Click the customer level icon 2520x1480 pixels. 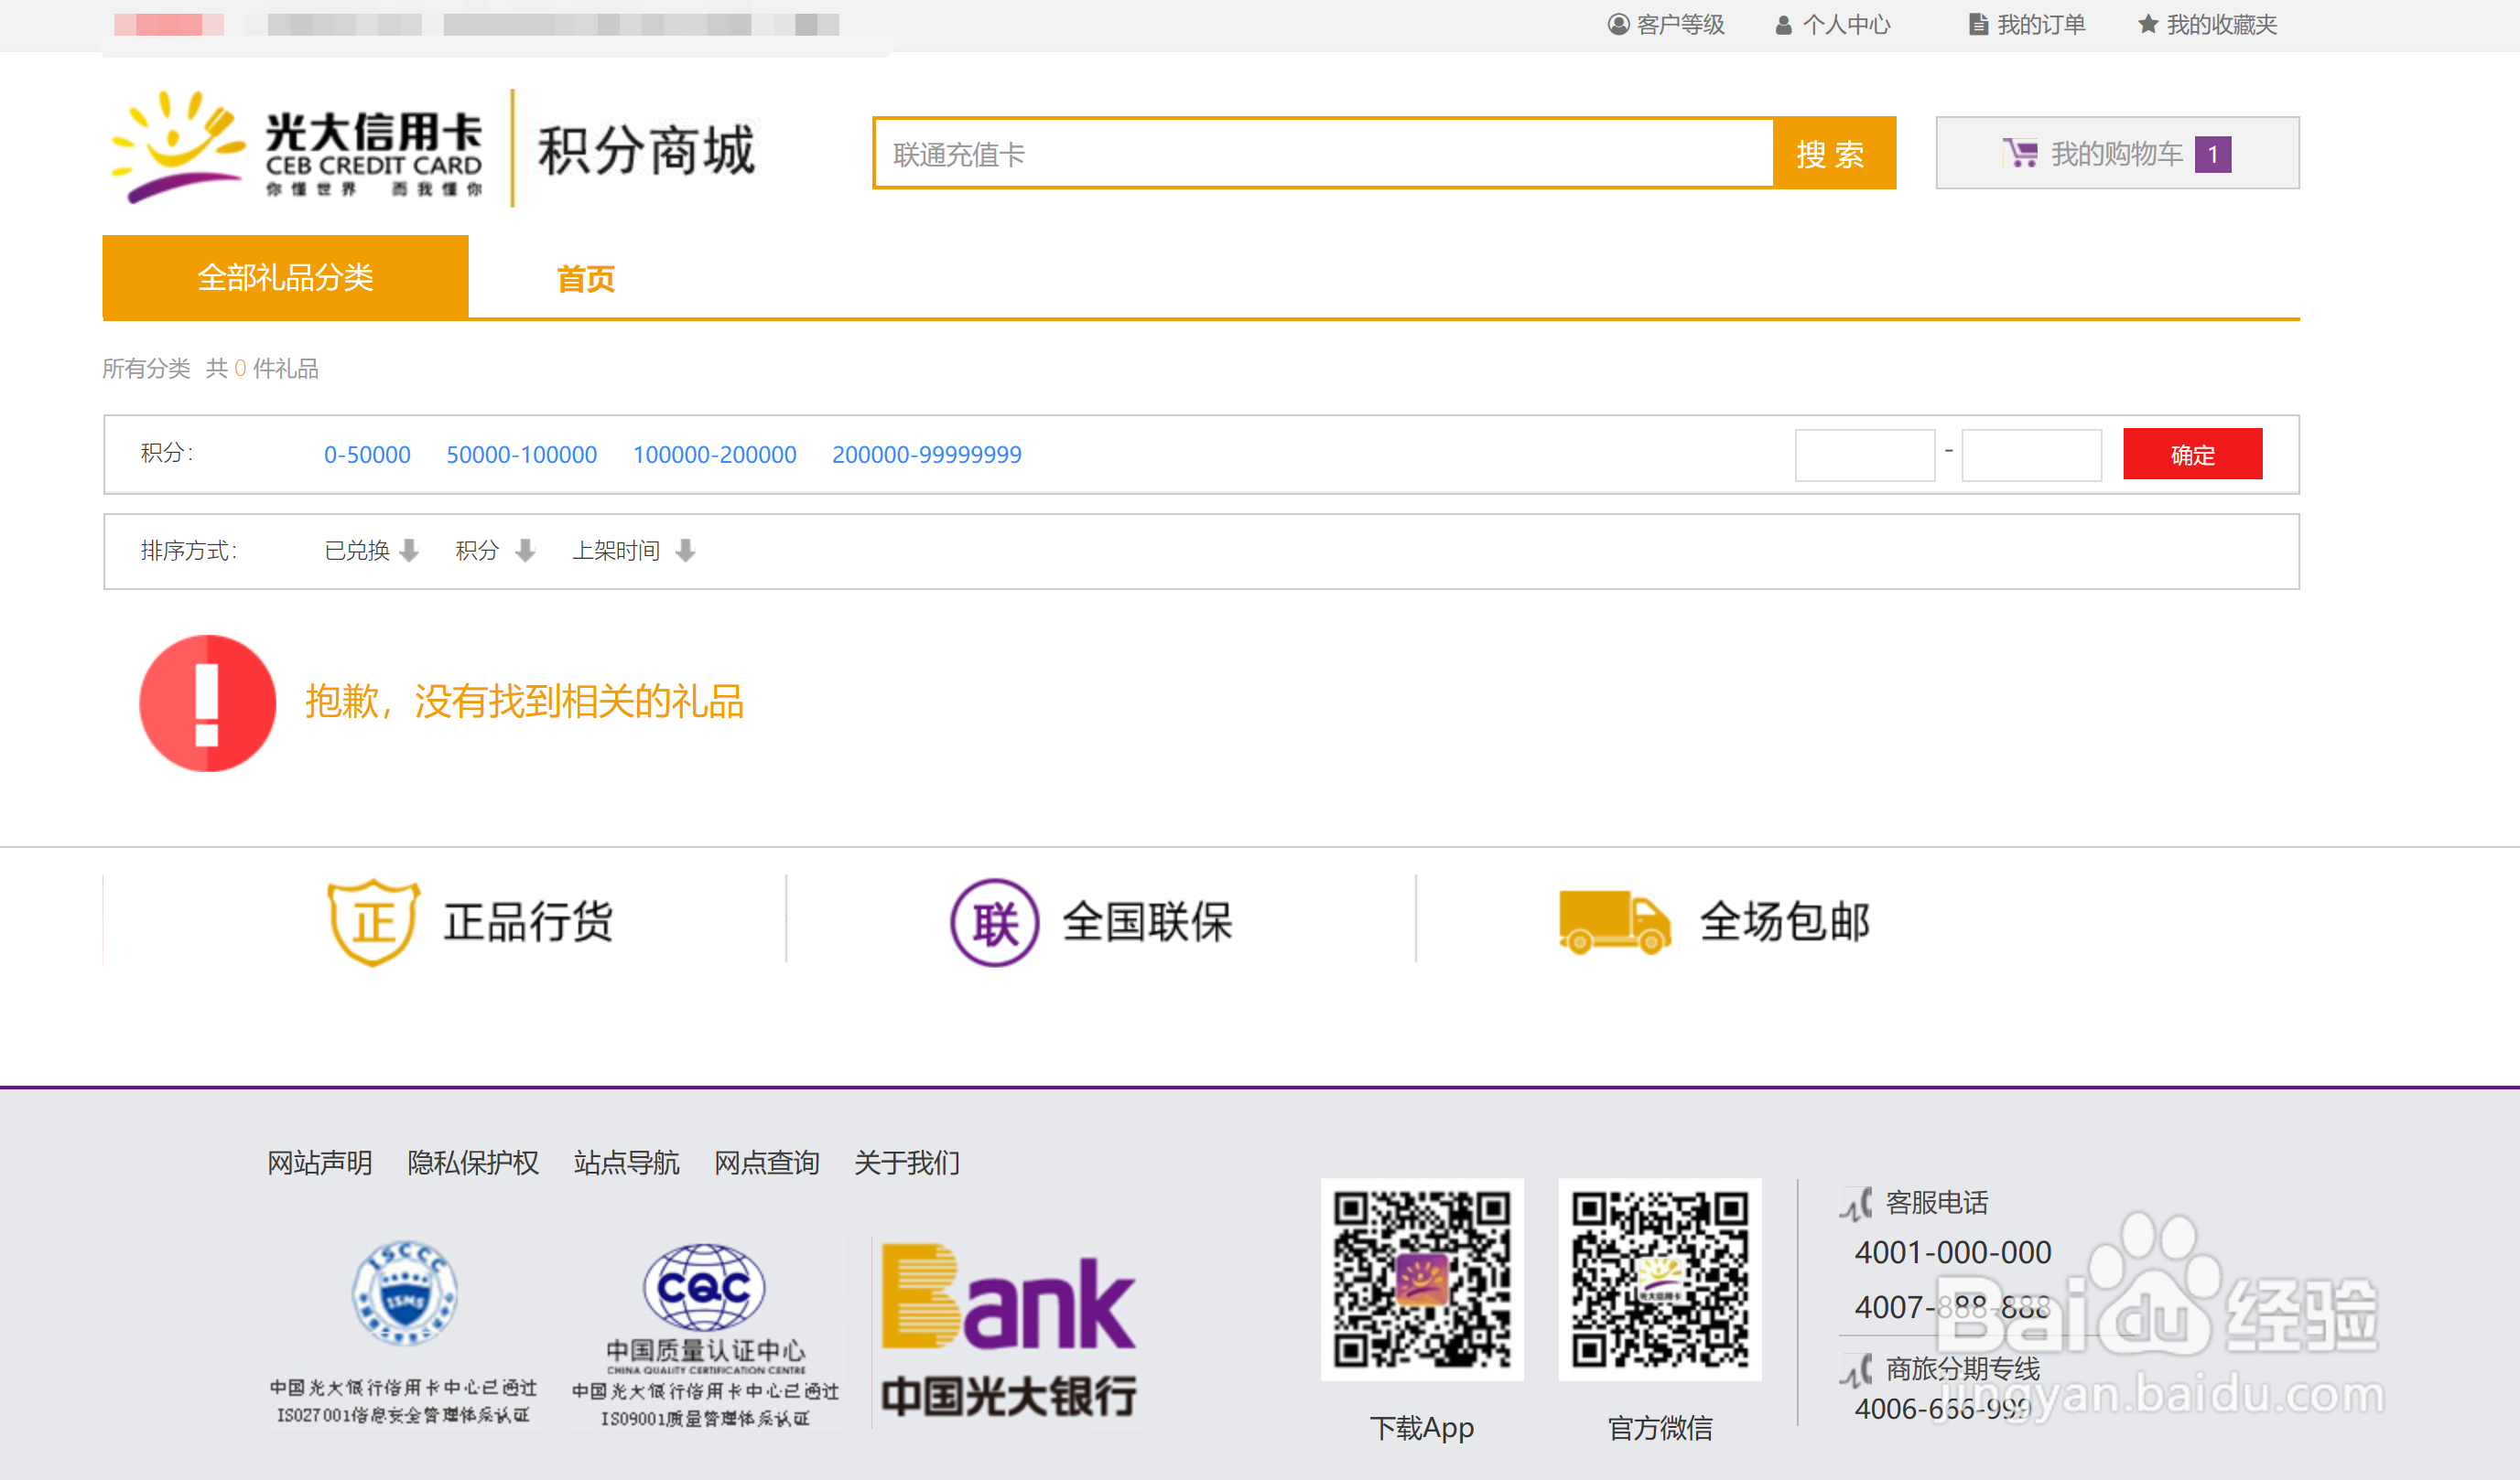(x=1617, y=25)
